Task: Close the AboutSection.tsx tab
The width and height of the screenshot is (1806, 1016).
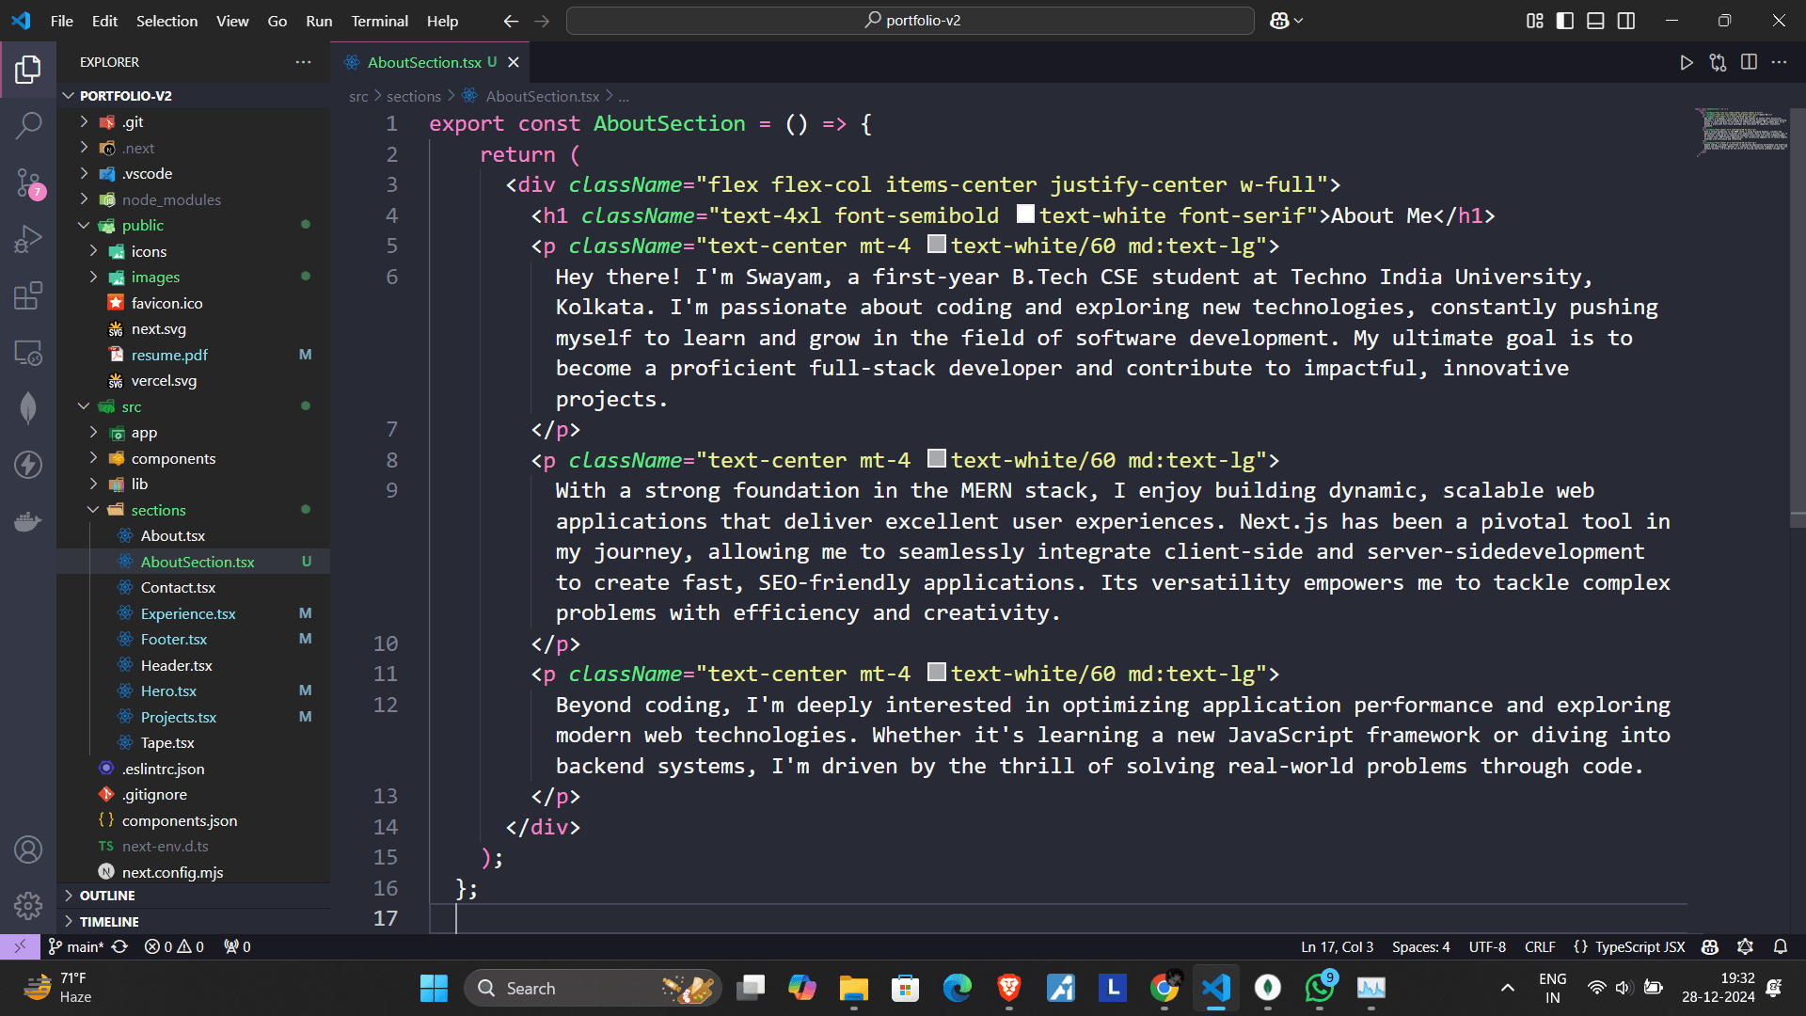Action: (514, 62)
